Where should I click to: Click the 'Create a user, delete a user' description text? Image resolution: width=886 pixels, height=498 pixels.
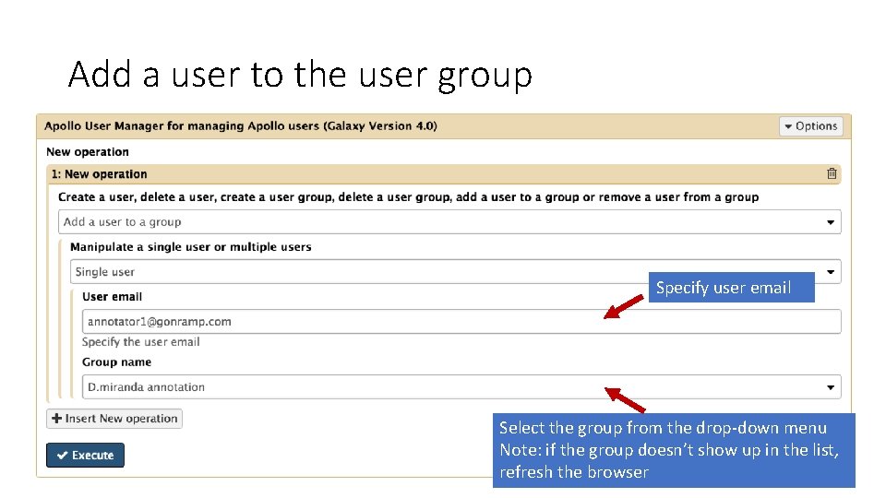click(408, 197)
